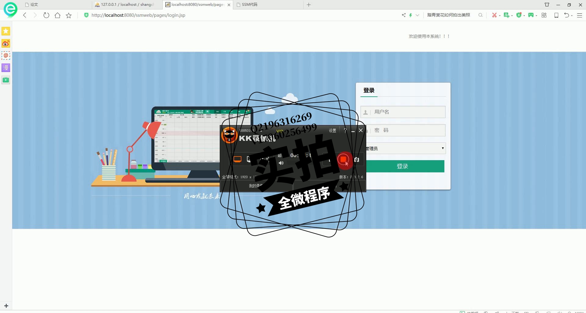586x313 pixels.
Task: Open the red @ mail sidebar icon
Action: 6,56
